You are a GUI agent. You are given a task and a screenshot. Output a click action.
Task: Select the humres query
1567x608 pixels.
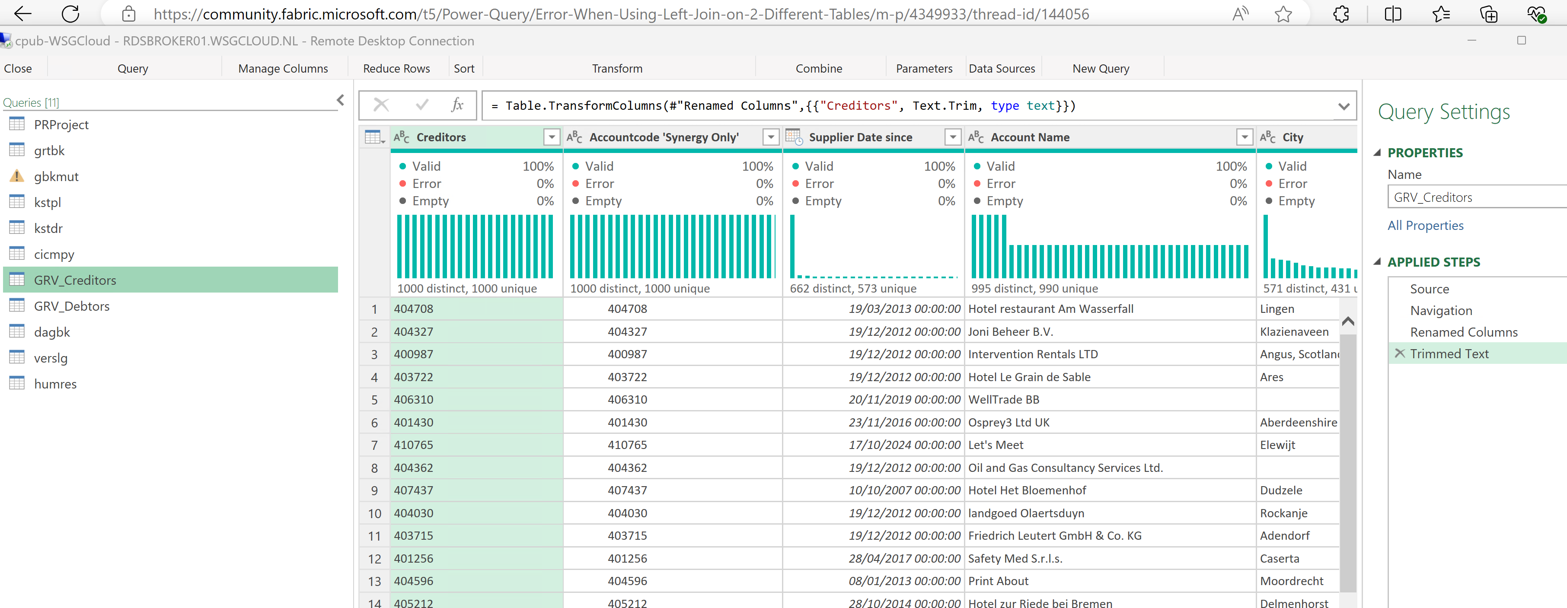coord(170,384)
